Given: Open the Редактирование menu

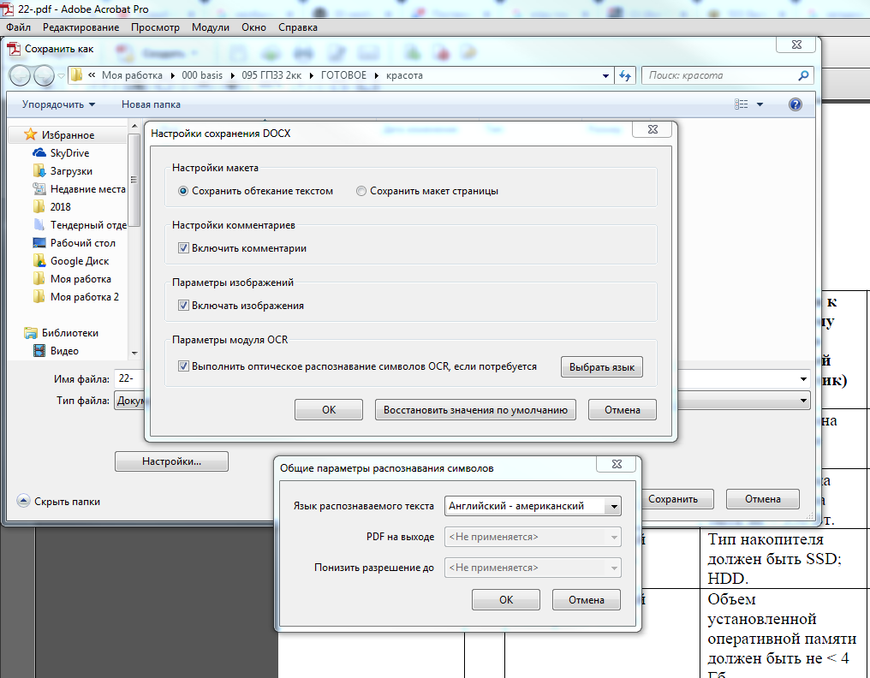Looking at the screenshot, I should (x=81, y=27).
